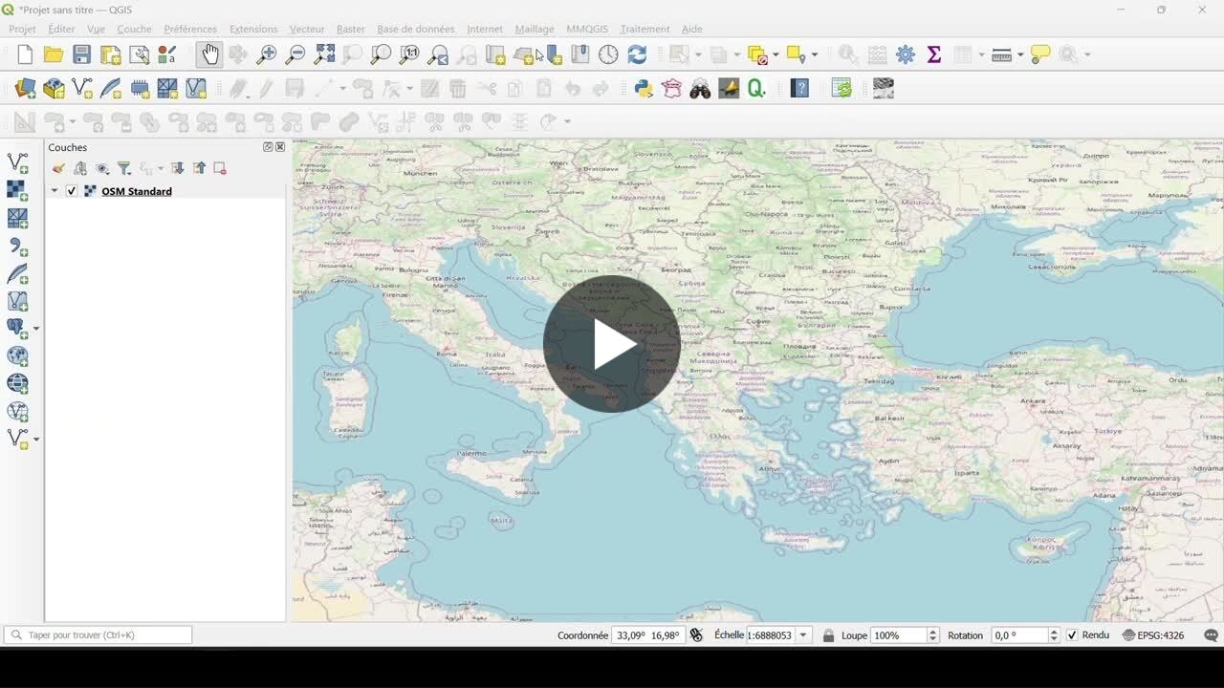This screenshot has width=1224, height=688.
Task: Expand the measure tool dropdown arrow
Action: click(x=1020, y=55)
